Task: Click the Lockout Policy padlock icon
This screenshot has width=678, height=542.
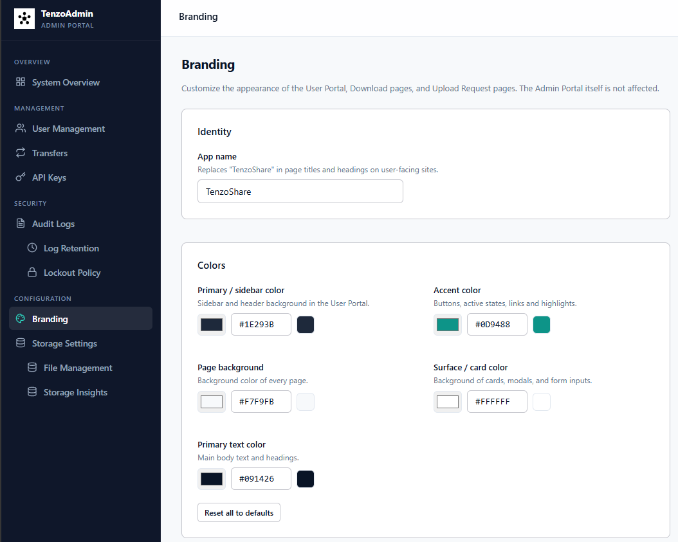Action: pyautogui.click(x=32, y=272)
